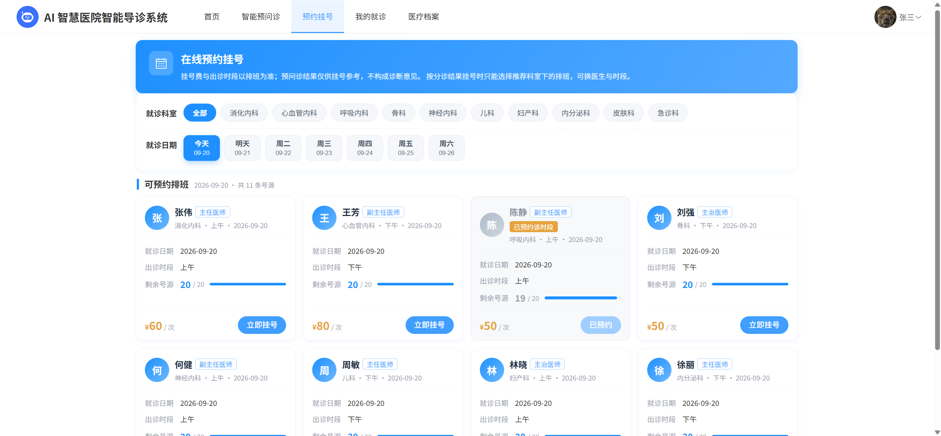Click 已预约 button on 陈静 card
Viewport: 941px width, 436px height.
[x=601, y=325]
